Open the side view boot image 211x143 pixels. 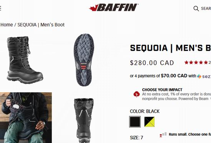25,60
